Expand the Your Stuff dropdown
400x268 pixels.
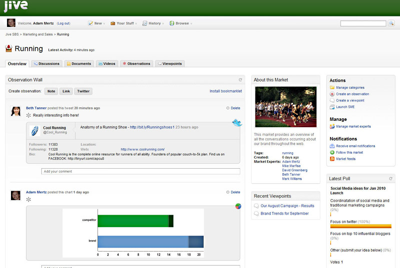[123, 23]
